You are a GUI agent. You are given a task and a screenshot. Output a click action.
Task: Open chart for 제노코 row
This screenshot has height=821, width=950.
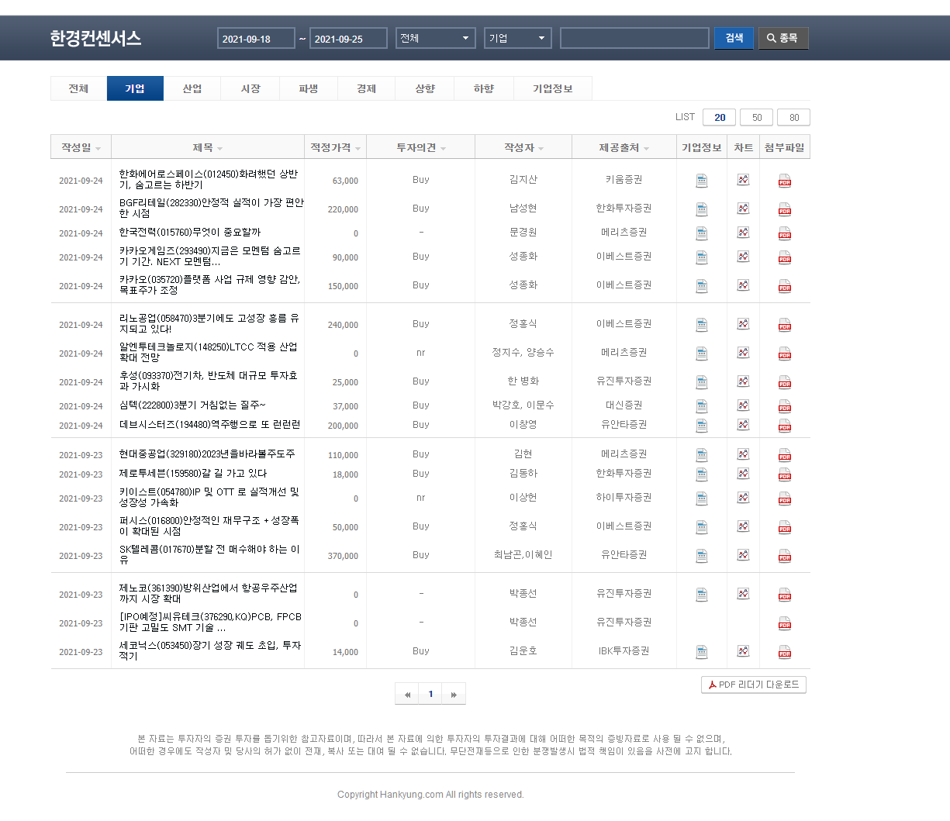click(x=743, y=594)
